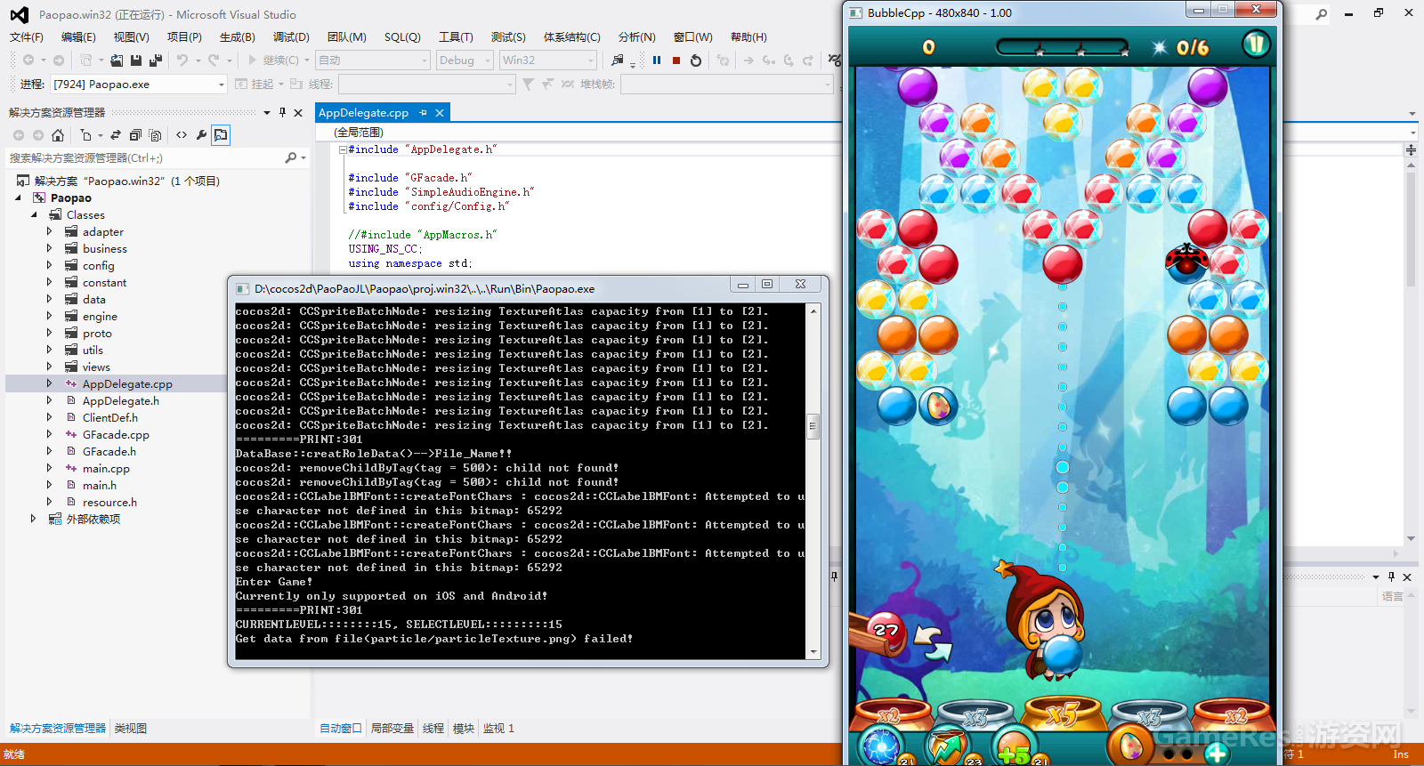Switch to the 监视 1 tab
1424x766 pixels.
coord(498,729)
